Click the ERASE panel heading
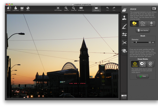Screen dimensions: 158x107 (133, 9)
